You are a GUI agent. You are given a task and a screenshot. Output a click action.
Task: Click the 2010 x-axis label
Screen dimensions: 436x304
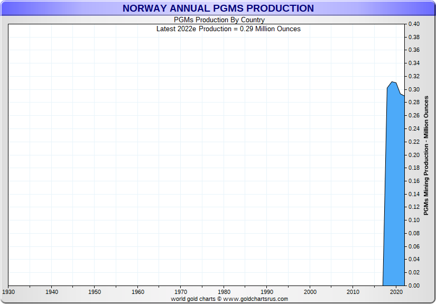click(353, 292)
